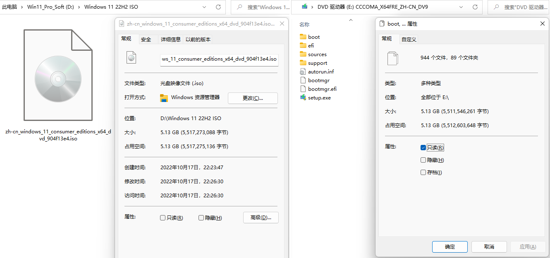Viewport: 550px width, 258px height.
Task: Click support folder name
Action: (318, 63)
